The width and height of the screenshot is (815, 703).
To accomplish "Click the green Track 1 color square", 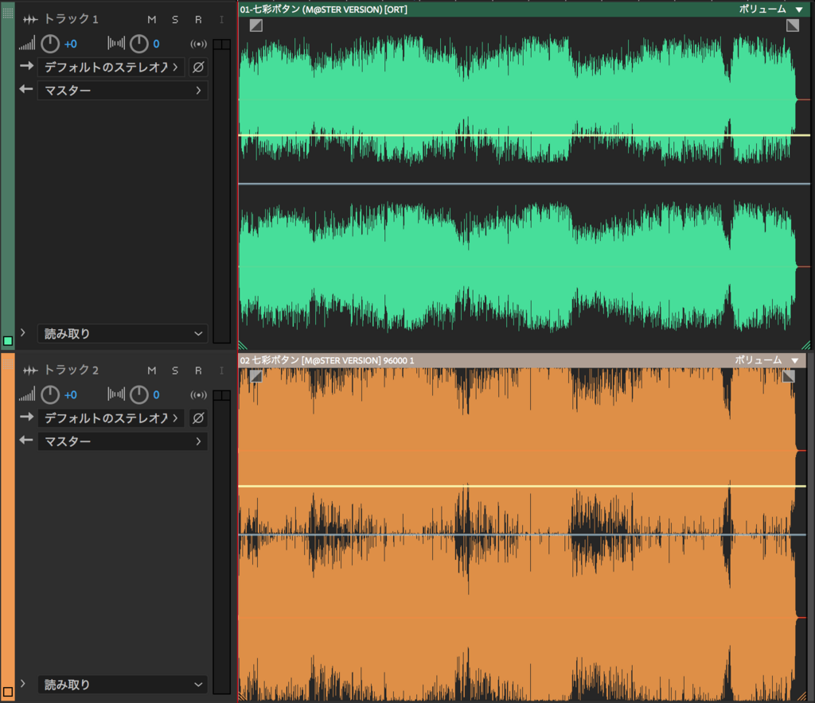I will (8, 340).
